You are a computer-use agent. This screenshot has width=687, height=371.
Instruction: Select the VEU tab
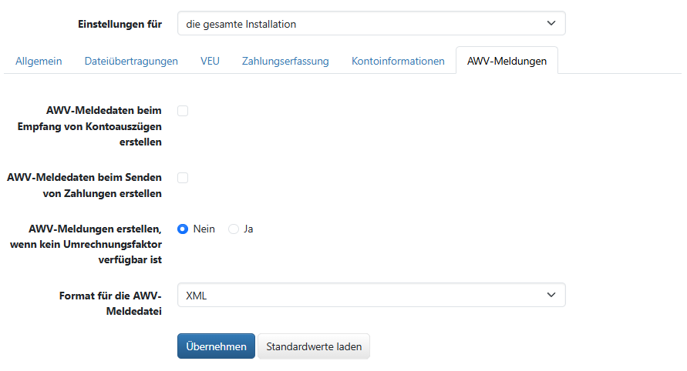click(x=210, y=61)
